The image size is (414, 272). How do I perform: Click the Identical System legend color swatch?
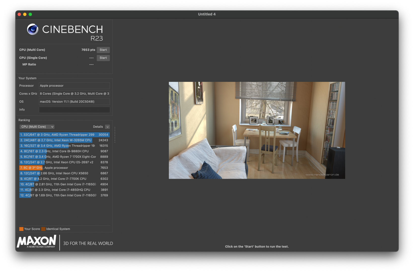43,229
